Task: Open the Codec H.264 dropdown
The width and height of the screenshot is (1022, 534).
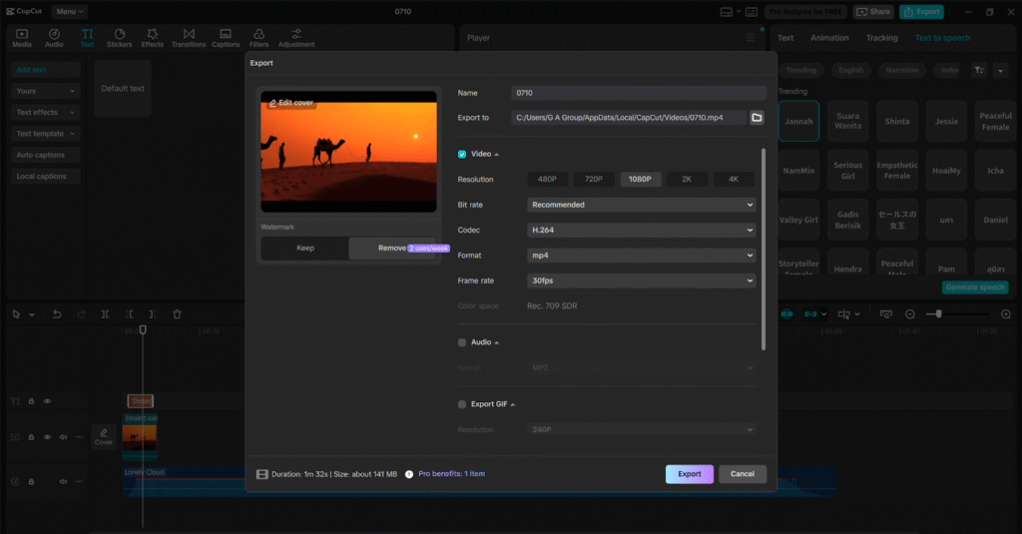Action: tap(641, 230)
